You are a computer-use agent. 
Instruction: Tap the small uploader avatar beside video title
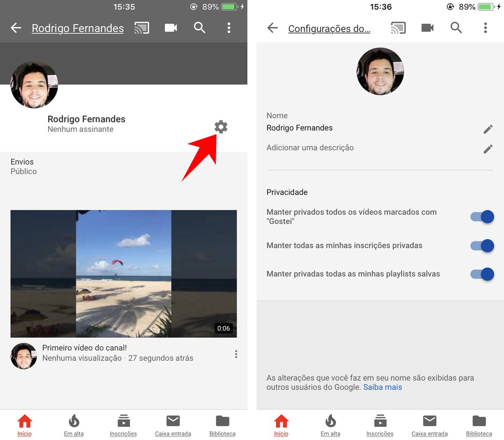(x=24, y=356)
